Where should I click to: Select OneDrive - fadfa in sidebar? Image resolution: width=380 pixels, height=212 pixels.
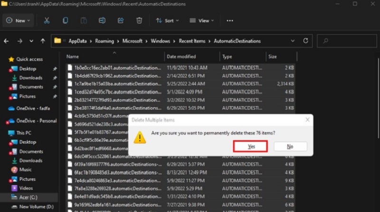(x=33, y=109)
